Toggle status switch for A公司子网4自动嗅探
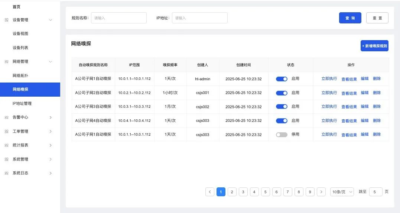This screenshot has width=400, height=213. click(x=282, y=121)
